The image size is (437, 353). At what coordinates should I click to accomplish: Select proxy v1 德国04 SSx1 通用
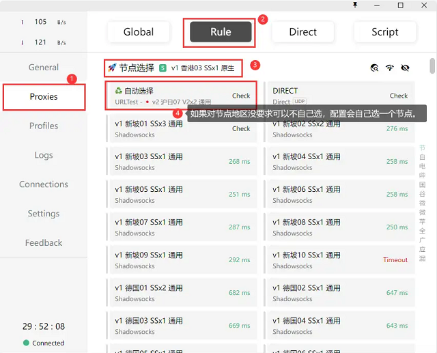(339, 326)
